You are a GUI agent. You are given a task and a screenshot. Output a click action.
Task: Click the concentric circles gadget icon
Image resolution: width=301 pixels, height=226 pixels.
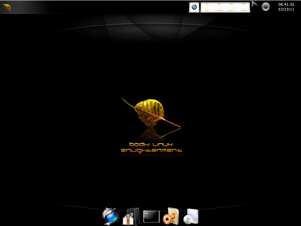(x=266, y=7)
